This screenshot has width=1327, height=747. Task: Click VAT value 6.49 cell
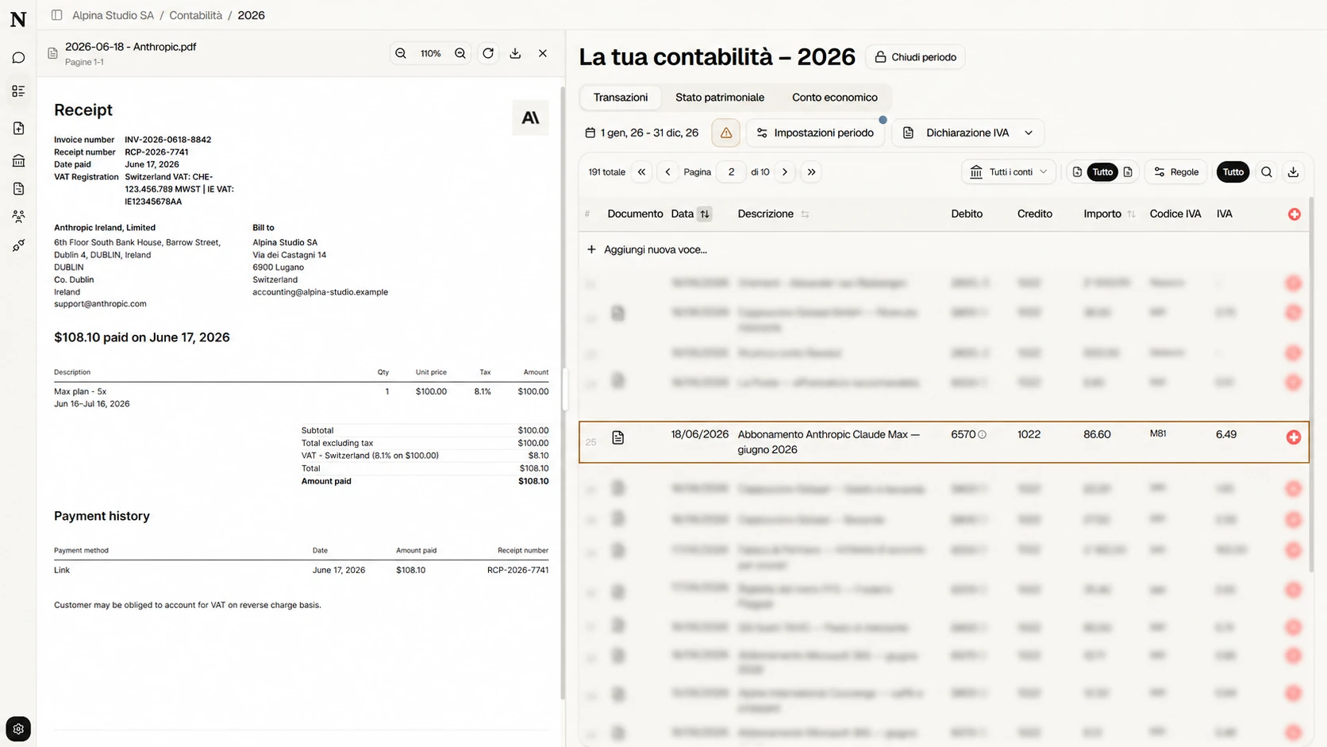coord(1226,434)
